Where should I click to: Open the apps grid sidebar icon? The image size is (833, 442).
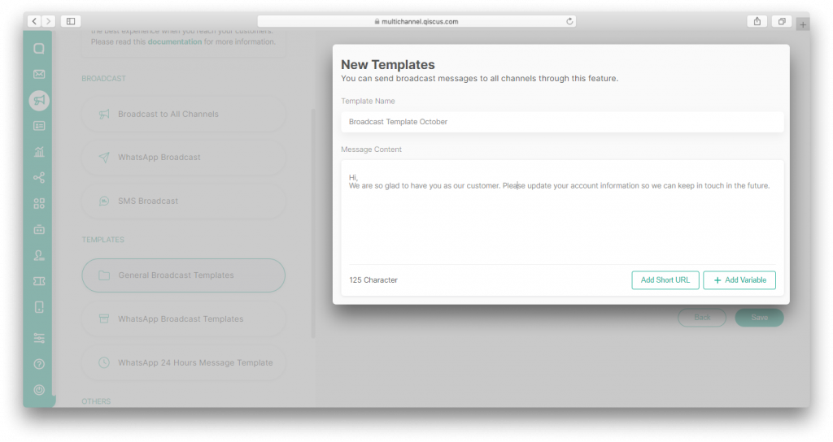[39, 204]
